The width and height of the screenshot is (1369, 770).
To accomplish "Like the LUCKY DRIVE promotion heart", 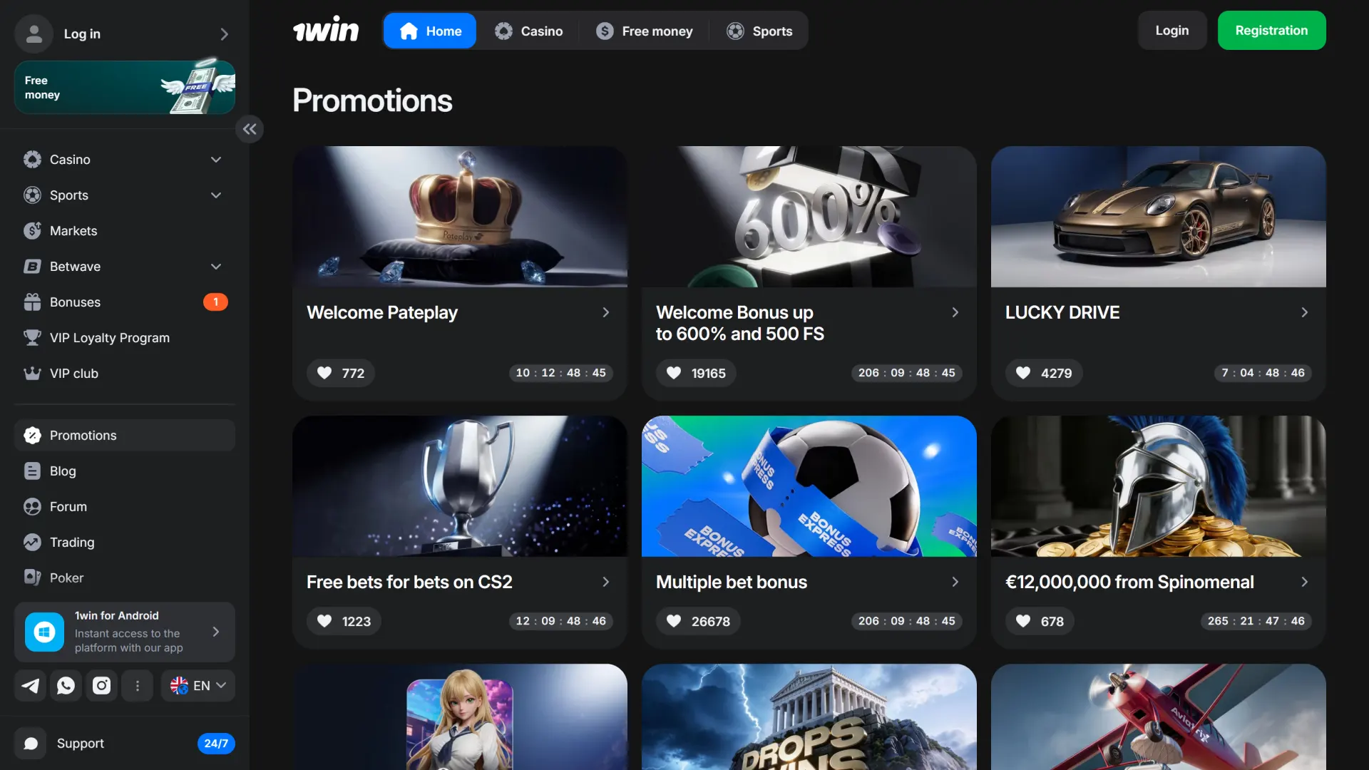I will pyautogui.click(x=1023, y=373).
